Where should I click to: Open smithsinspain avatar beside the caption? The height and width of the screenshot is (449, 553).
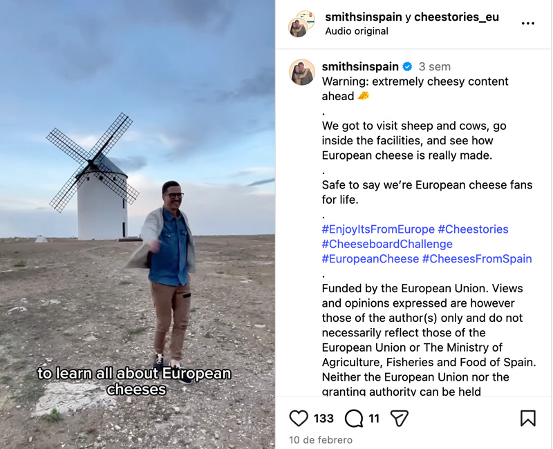tap(302, 73)
